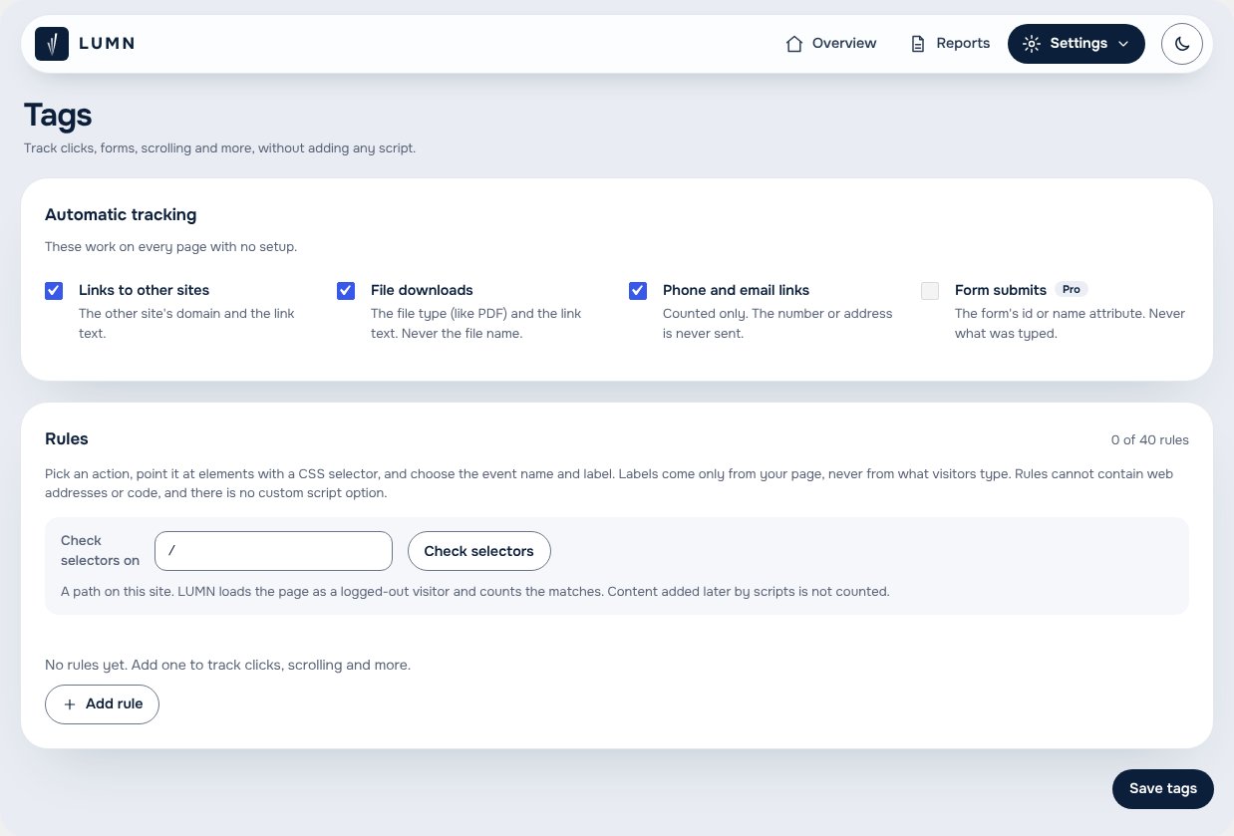Viewport: 1234px width, 836px height.
Task: Click the LUMN logo icon
Action: pos(52,44)
